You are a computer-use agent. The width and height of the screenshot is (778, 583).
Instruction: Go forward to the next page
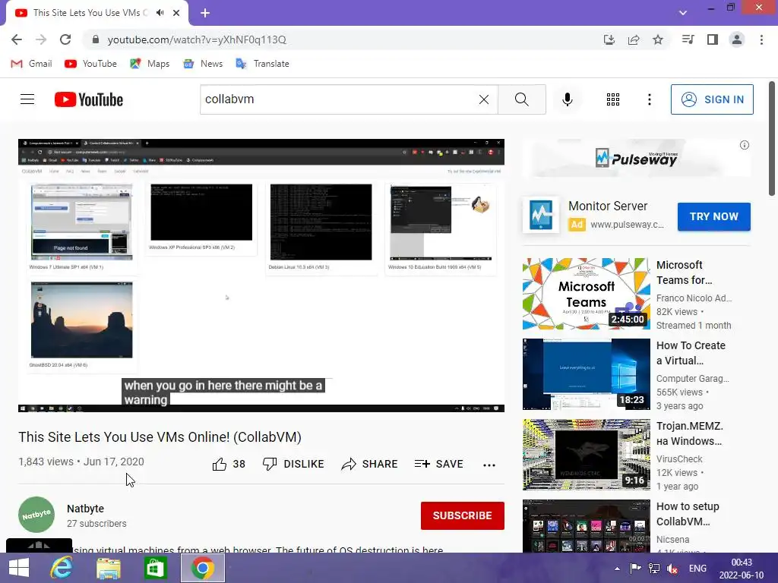pos(41,39)
